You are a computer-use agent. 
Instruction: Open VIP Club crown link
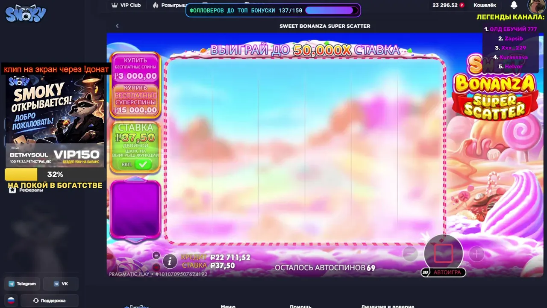(126, 5)
